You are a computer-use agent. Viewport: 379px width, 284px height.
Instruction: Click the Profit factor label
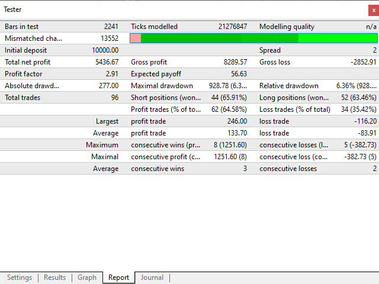[24, 74]
